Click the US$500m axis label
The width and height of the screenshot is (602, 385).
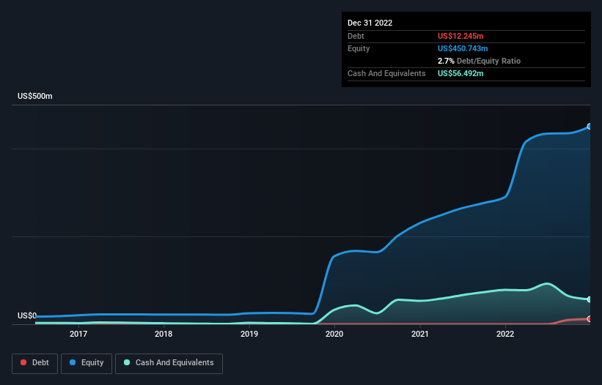click(x=35, y=96)
